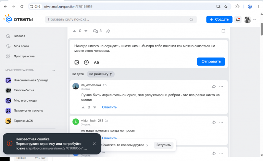This screenshot has height=161, width=263.
Task: Click the Создать button
Action: [219, 20]
